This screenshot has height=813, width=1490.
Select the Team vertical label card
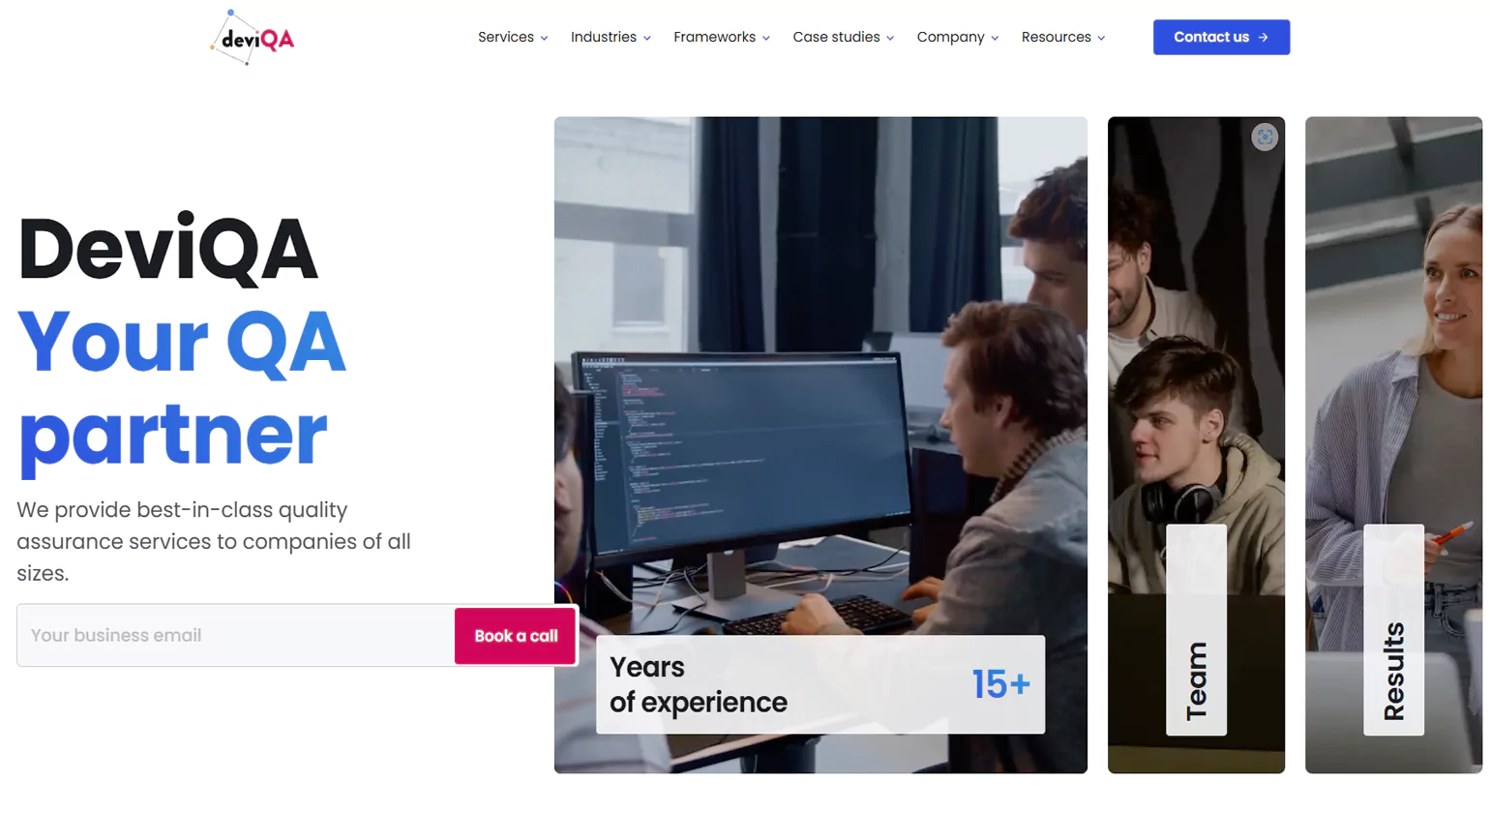tap(1196, 630)
